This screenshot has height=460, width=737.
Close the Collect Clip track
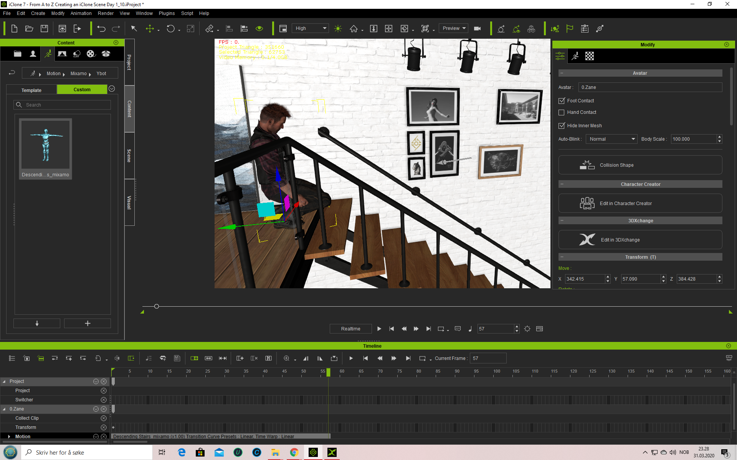click(x=103, y=418)
